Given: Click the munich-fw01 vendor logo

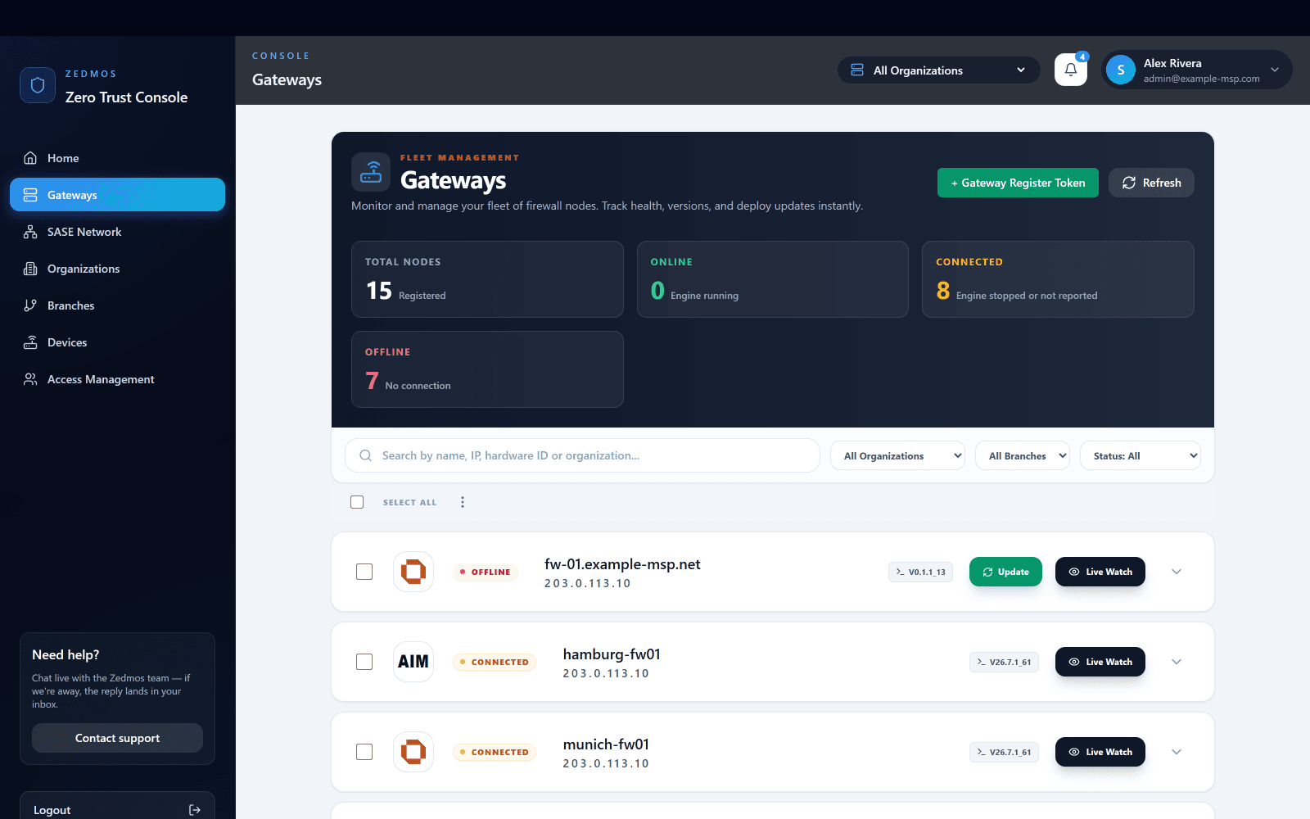Looking at the screenshot, I should [413, 752].
